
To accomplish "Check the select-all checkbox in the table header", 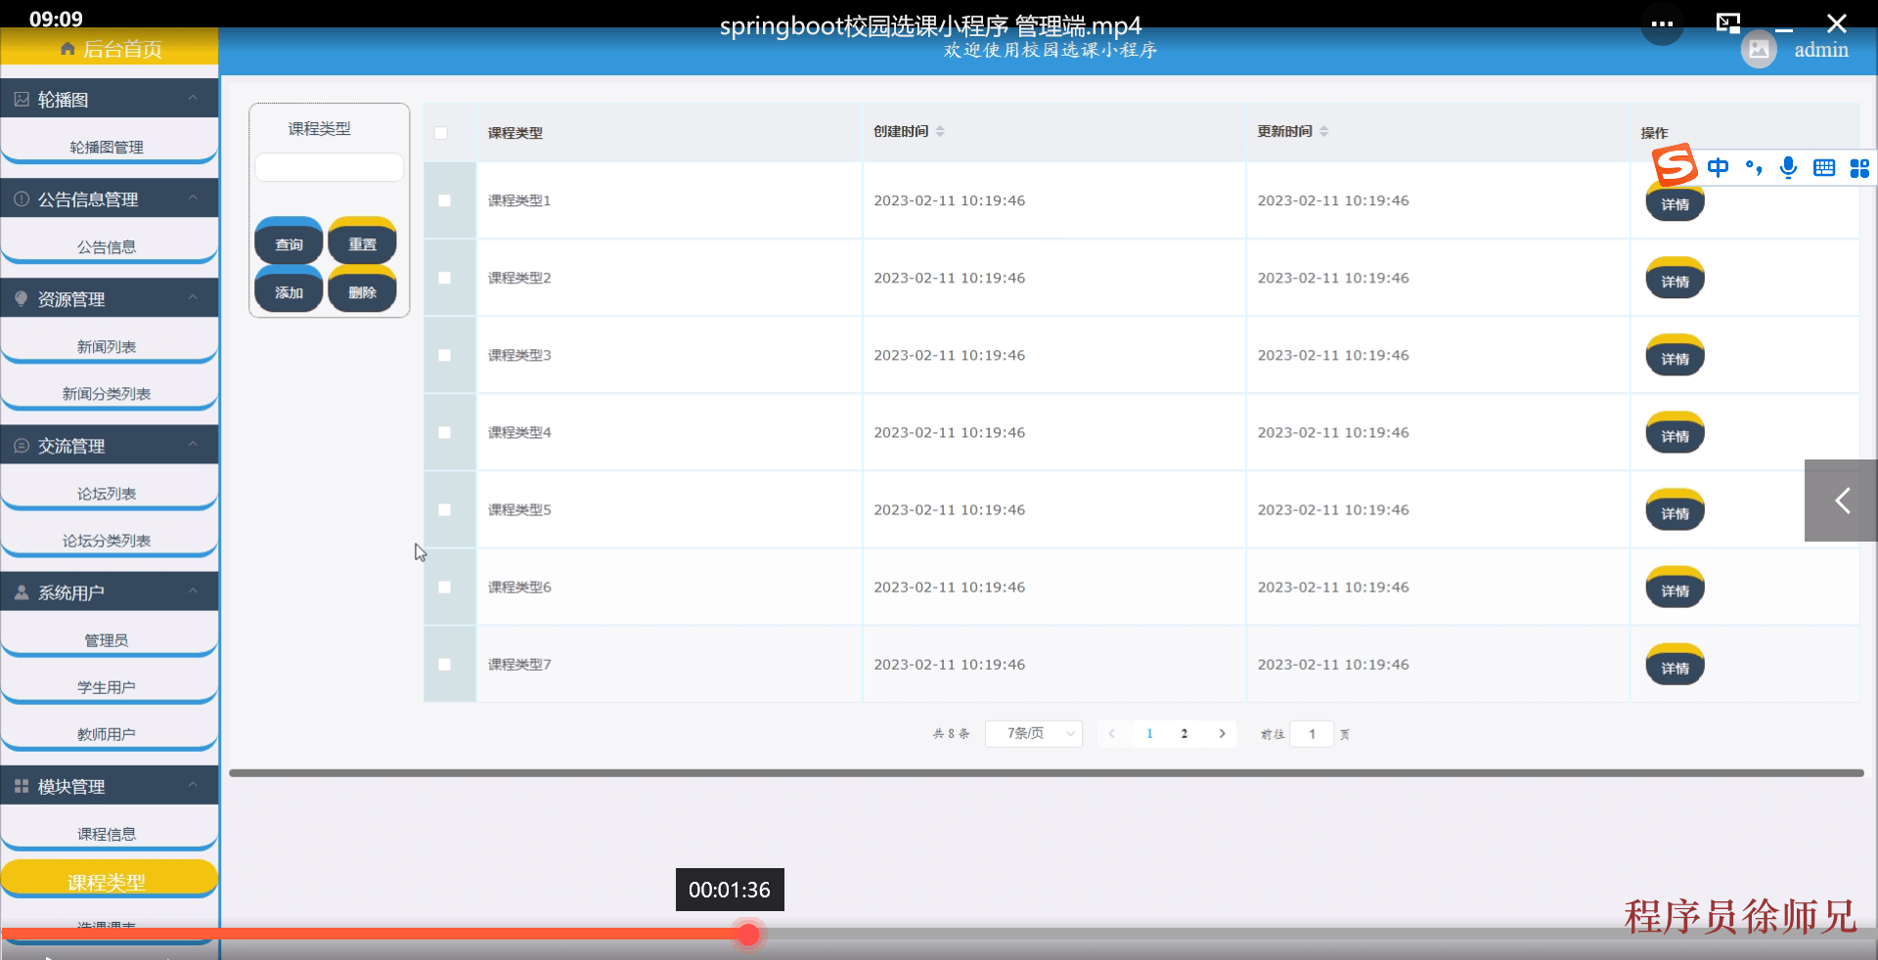I will 442,133.
